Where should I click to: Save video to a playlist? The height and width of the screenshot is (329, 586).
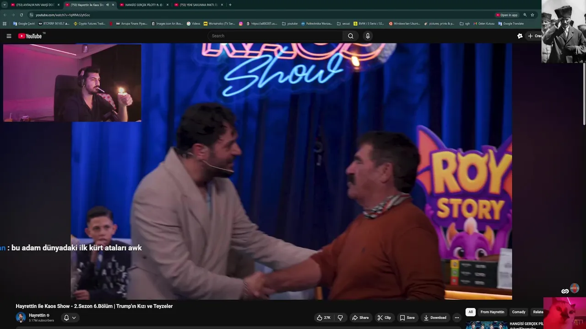(x=407, y=318)
